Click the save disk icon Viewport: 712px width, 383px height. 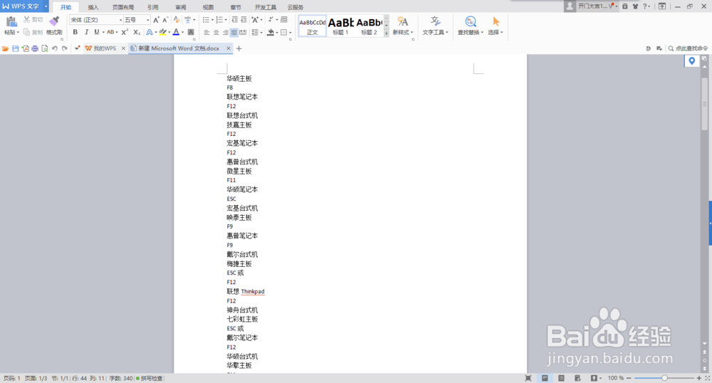16,48
